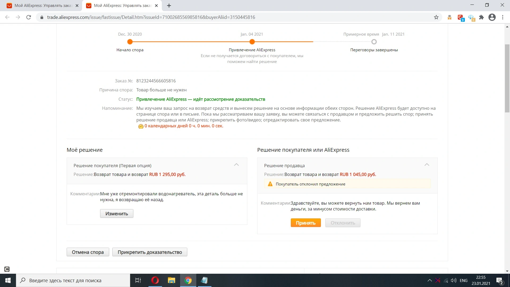Screen dimensions: 510x287
Task: Switch to the first AliExpress tab
Action: tap(42, 6)
